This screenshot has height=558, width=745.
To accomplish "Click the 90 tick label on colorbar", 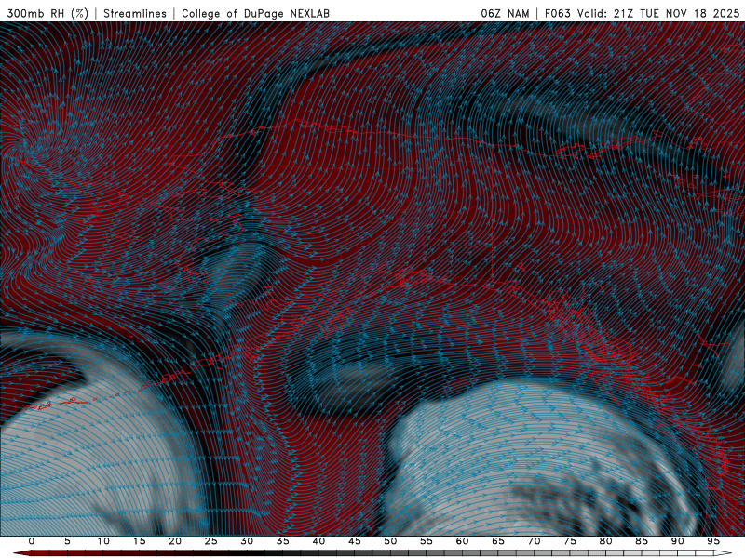I will tap(677, 541).
